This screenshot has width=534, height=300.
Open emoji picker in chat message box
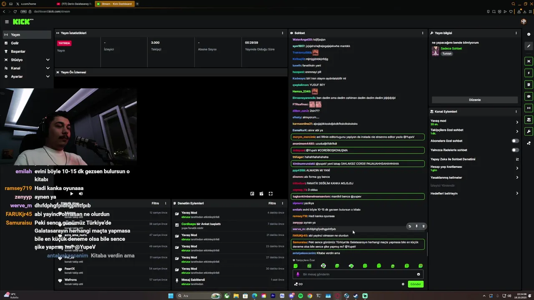(418, 274)
